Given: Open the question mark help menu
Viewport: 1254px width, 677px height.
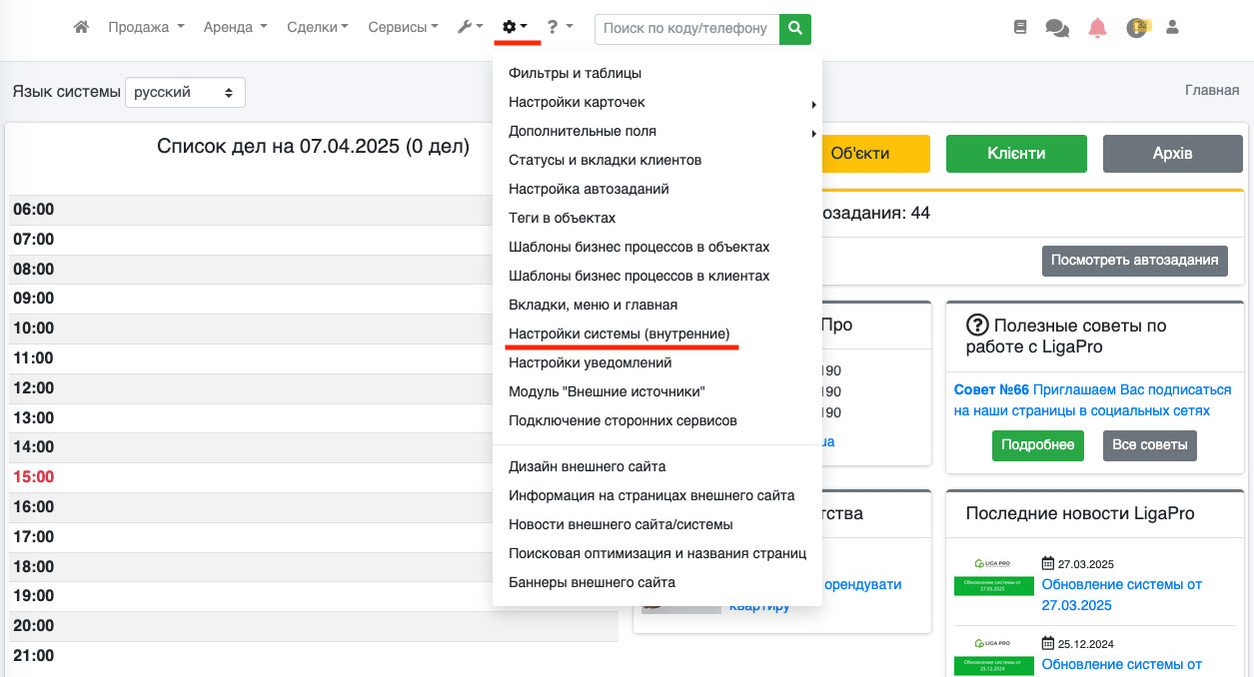Looking at the screenshot, I should 559,28.
